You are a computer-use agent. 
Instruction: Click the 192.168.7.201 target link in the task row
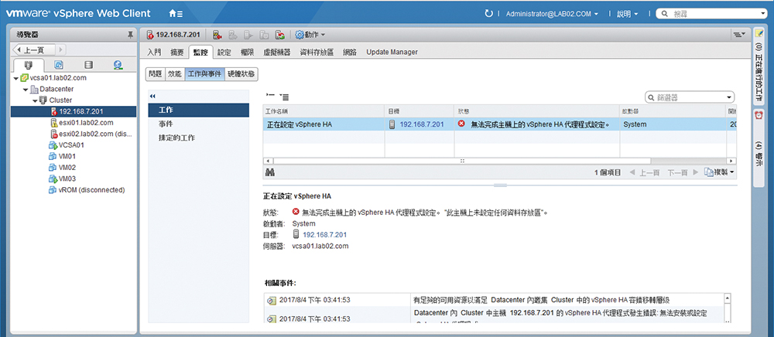click(422, 124)
